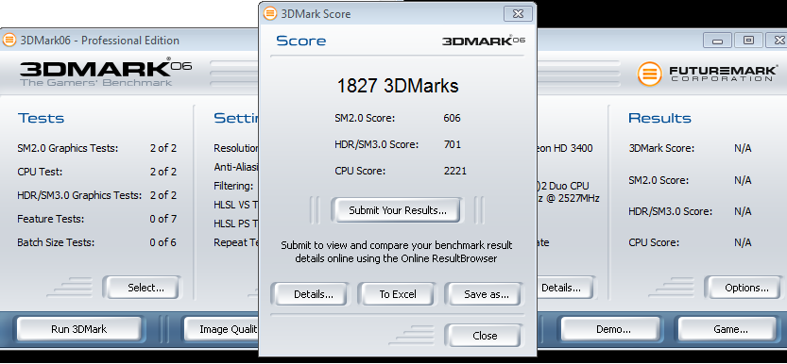Screen dimensions: 787x364
Task: Minimize the 3DMark06 main window
Action: point(717,41)
